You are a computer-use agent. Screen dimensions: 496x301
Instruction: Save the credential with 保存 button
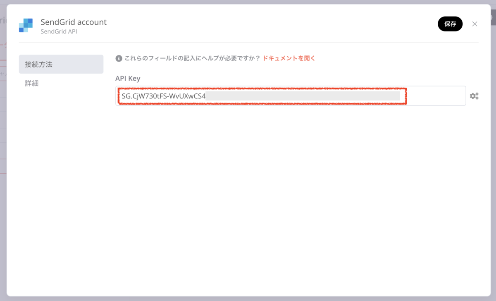click(450, 24)
